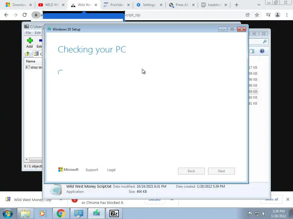This screenshot has width=293, height=219.
Task: Click Chrome taskbar icon
Action: coord(61,213)
